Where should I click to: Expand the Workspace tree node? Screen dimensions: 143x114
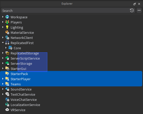[x=3, y=17]
